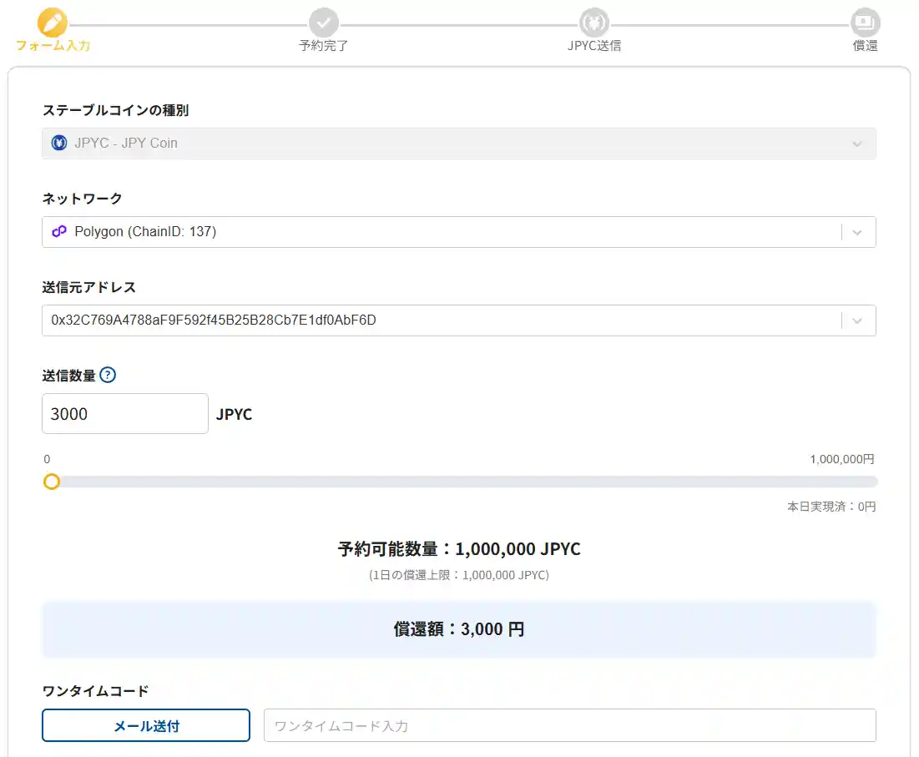Click the メール送付 button

(x=145, y=724)
